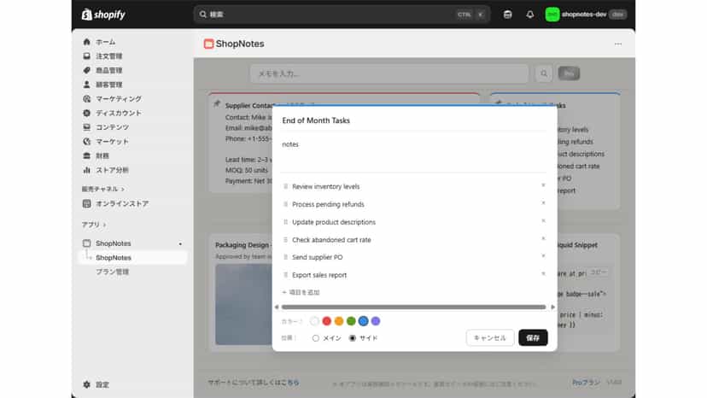
Task: Select the ShopNotes sub-item in sidebar
Action: pos(133,258)
